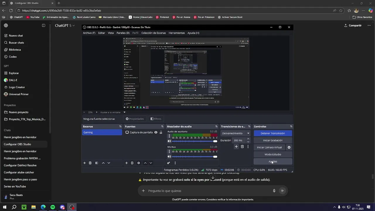Add a new scene with plus icon

coord(85,163)
